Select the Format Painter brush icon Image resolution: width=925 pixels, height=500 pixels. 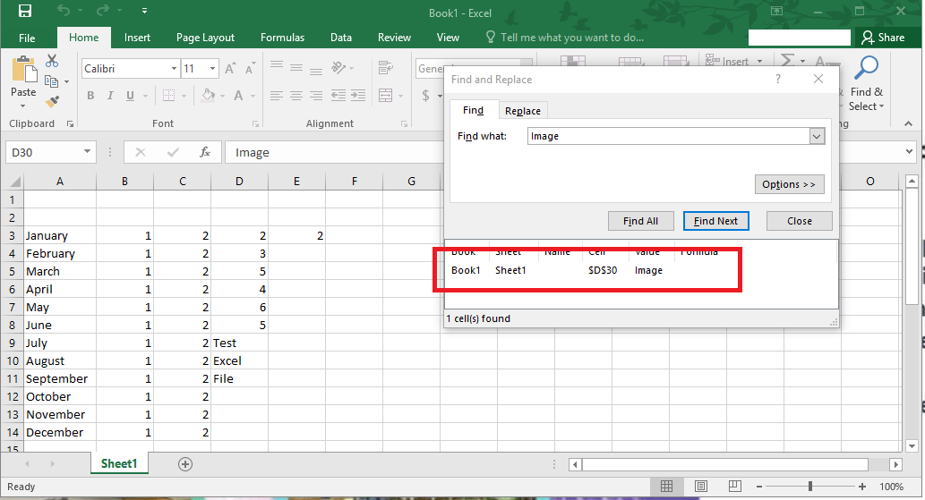(x=52, y=102)
